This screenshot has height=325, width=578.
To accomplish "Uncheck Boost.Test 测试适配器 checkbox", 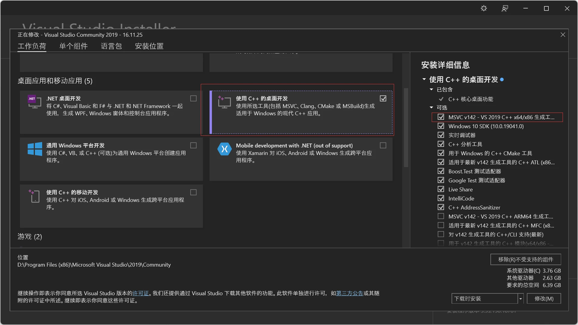I will coord(441,171).
